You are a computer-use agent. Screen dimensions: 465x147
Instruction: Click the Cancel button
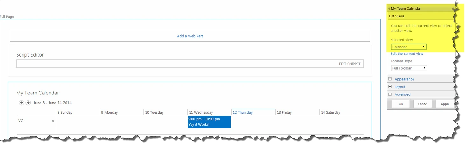pyautogui.click(x=423, y=104)
